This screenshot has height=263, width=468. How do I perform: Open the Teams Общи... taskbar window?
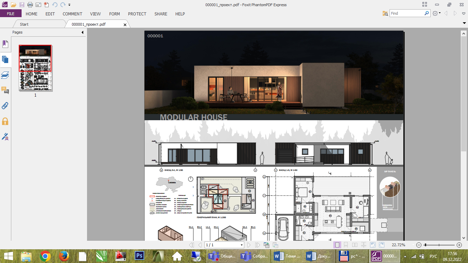click(x=222, y=256)
